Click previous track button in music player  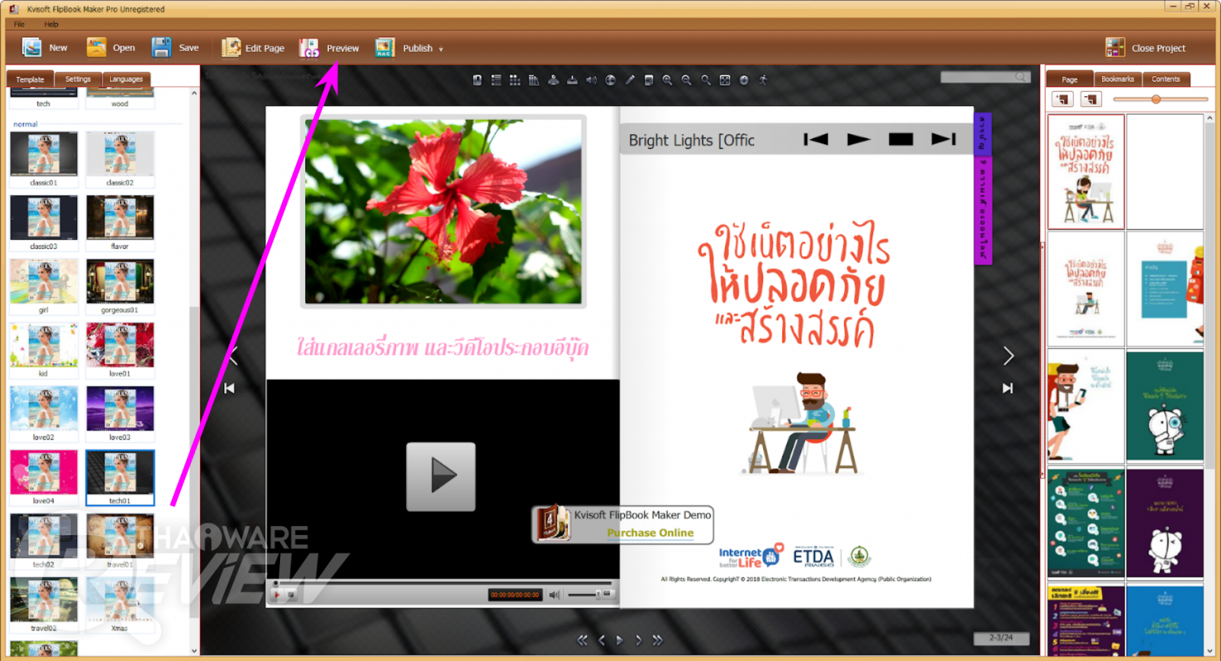point(816,139)
